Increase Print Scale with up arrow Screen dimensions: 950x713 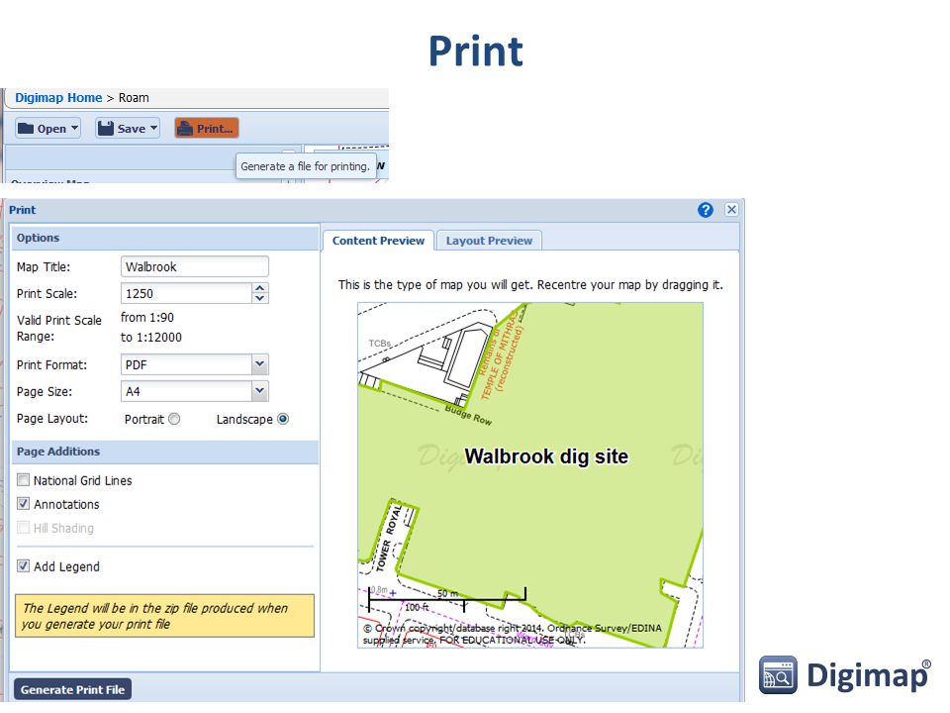pyautogui.click(x=260, y=288)
